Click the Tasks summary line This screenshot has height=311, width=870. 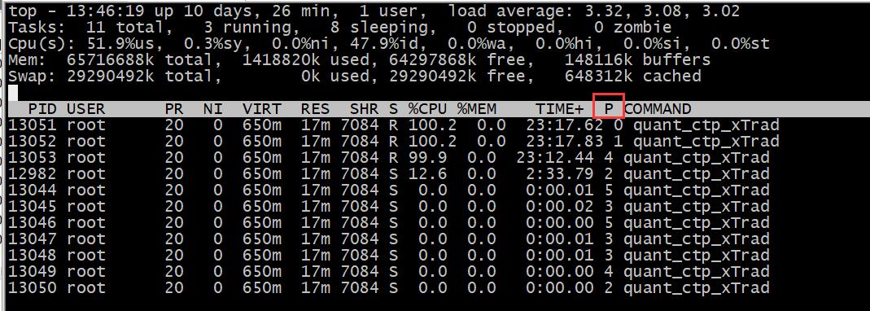point(339,27)
